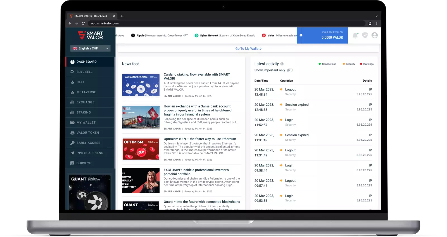
Task: Click the Latest activity info icon
Action: tap(282, 64)
